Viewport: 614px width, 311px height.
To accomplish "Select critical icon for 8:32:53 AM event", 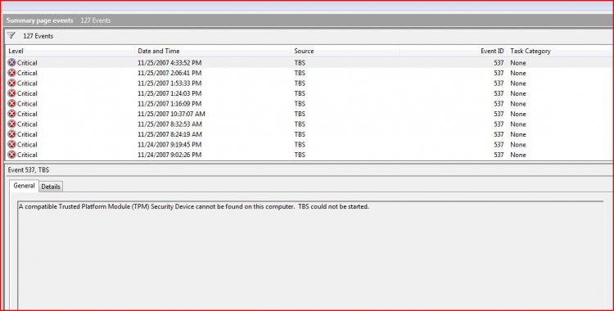I will (x=11, y=124).
